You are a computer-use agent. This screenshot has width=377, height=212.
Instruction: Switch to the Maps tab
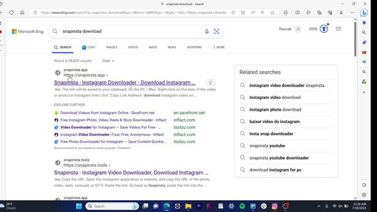coord(153,47)
